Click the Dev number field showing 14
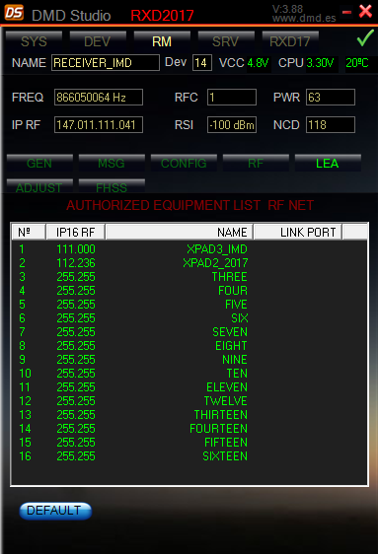Image resolution: width=378 pixels, height=554 pixels. 202,63
